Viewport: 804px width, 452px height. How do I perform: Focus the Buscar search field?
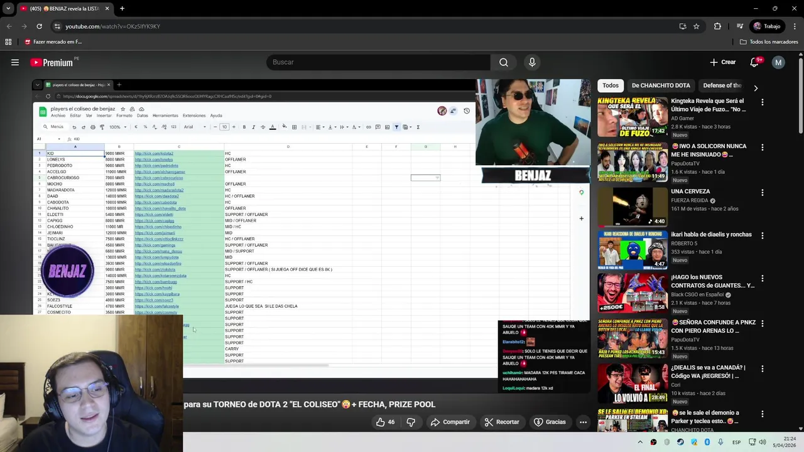coord(378,62)
